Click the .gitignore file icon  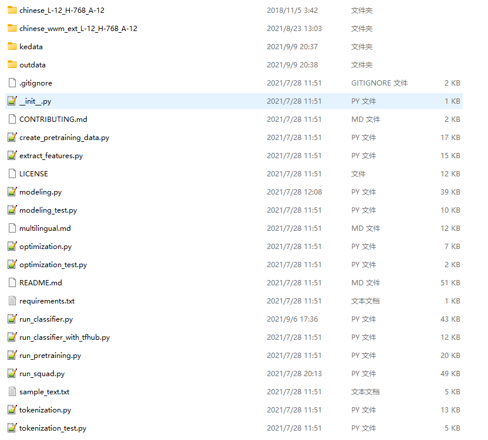tap(12, 83)
